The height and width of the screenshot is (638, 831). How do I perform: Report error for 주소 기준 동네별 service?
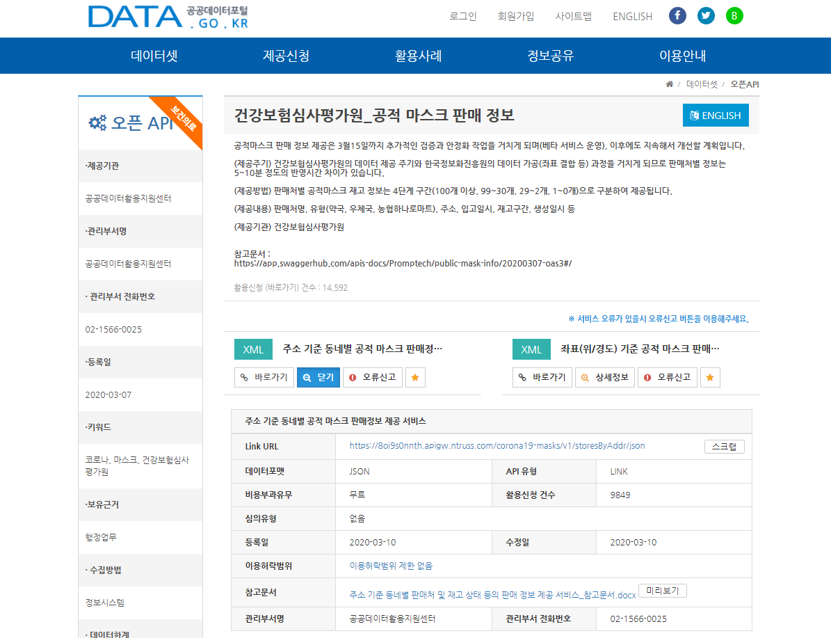click(x=373, y=378)
